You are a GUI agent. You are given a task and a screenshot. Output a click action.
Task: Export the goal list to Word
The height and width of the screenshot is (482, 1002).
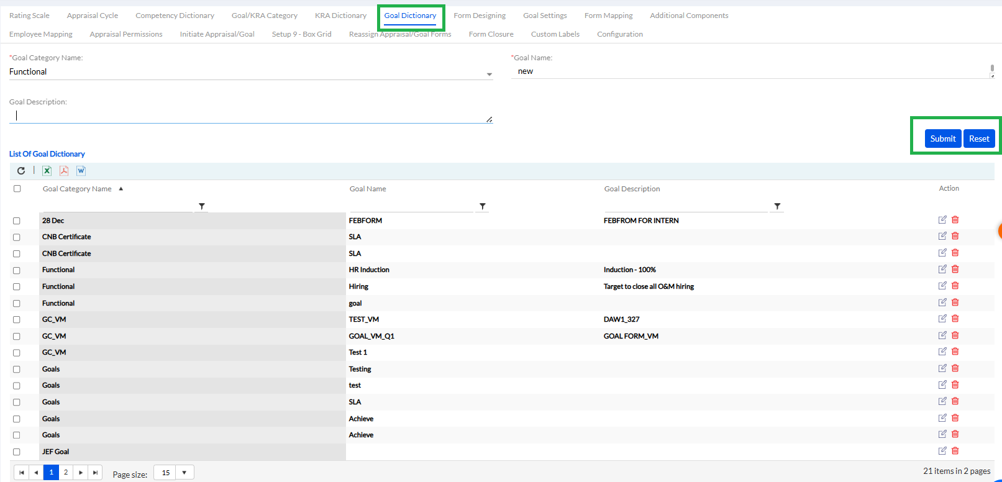click(81, 171)
